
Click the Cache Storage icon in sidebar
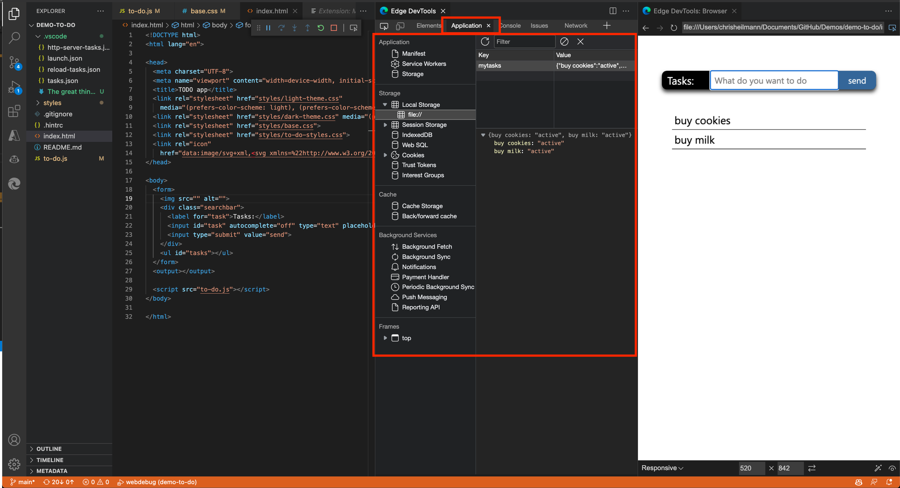(x=395, y=206)
